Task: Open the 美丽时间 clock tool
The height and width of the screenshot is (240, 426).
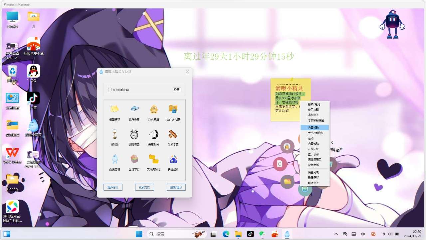Action: (x=153, y=137)
